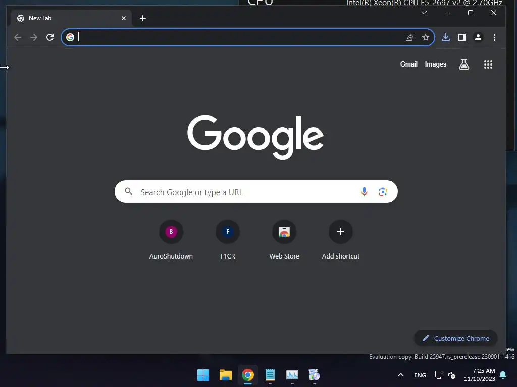Click the browser forward arrow
The width and height of the screenshot is (517, 387).
click(x=34, y=37)
